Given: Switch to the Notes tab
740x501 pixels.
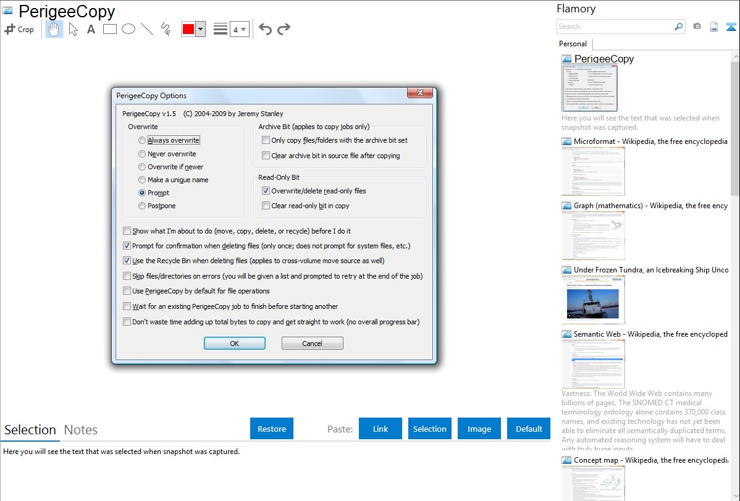Looking at the screenshot, I should coord(81,430).
